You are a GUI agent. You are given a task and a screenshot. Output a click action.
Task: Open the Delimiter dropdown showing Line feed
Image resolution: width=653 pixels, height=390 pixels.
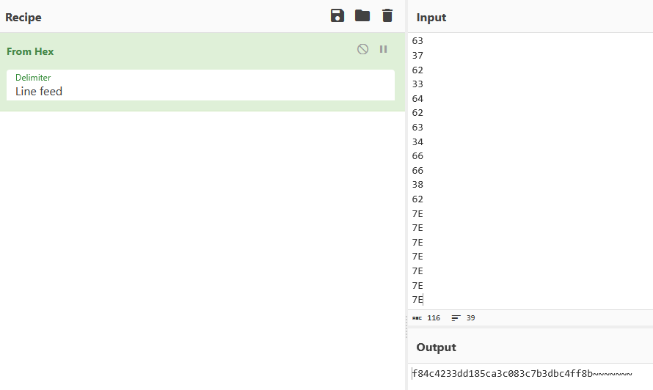coord(200,85)
